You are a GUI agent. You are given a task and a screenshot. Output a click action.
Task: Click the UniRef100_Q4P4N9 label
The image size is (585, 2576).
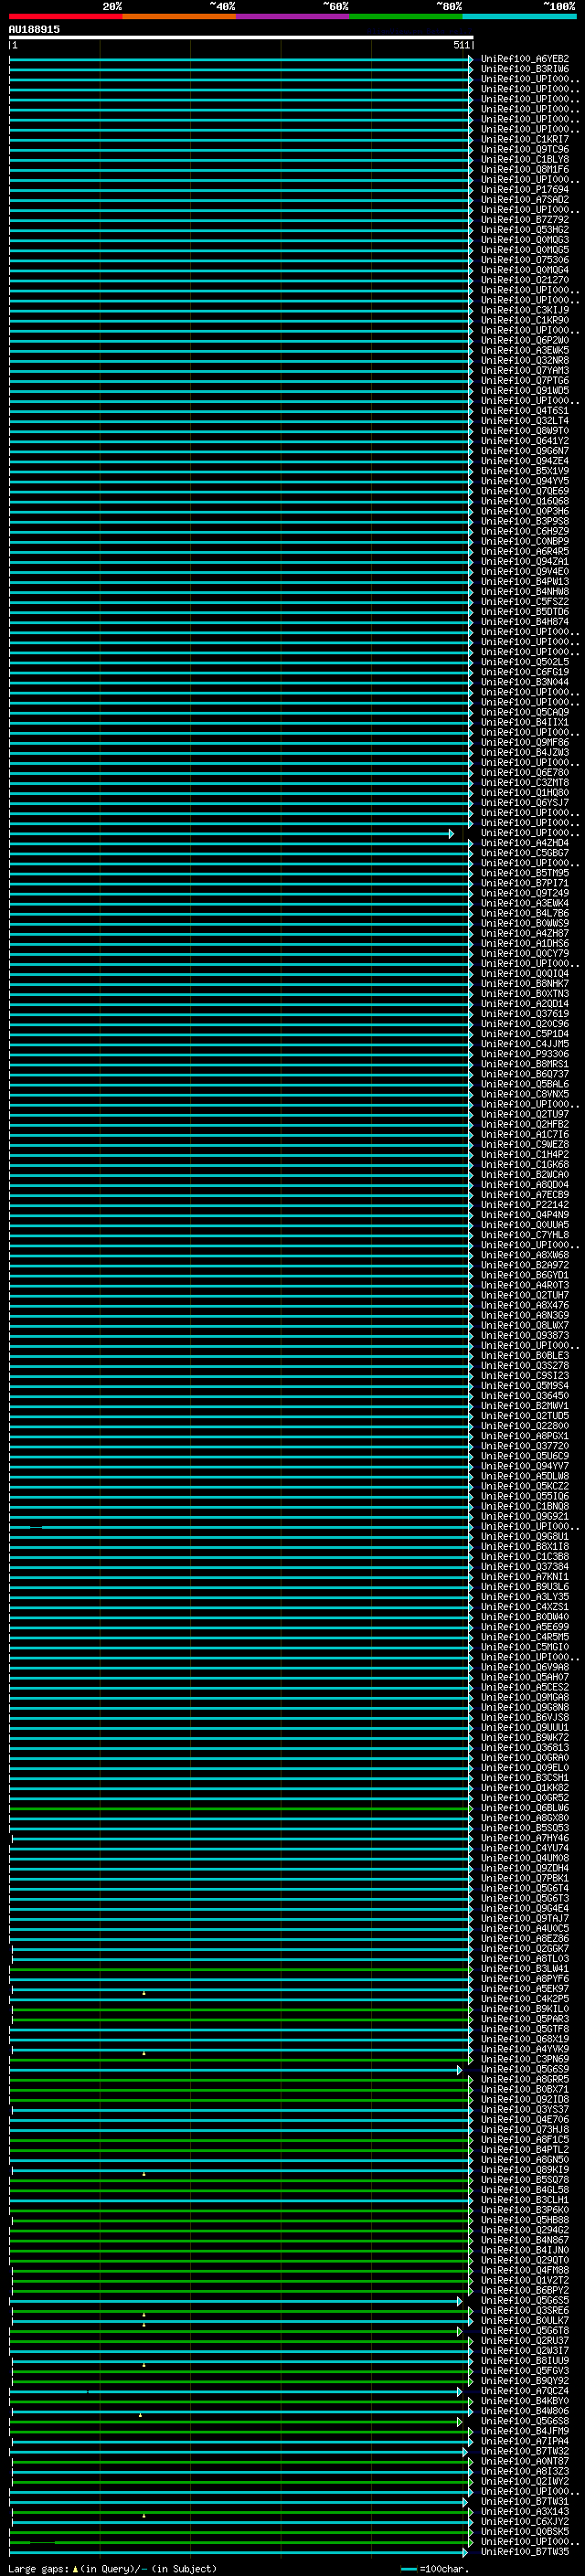coord(525,1214)
